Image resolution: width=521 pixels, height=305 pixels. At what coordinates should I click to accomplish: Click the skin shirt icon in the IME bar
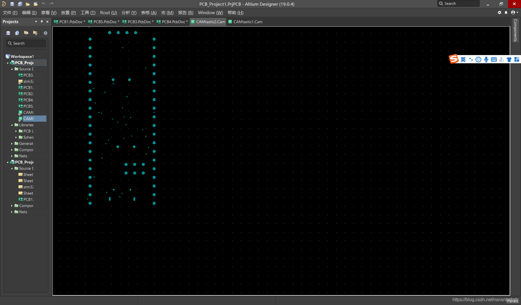[x=509, y=59]
